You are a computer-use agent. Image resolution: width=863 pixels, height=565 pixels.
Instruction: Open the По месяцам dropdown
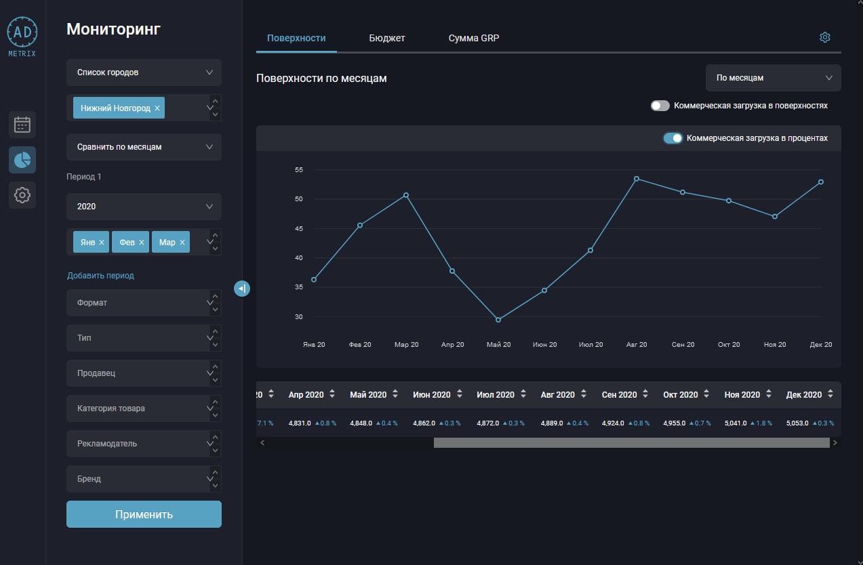pyautogui.click(x=774, y=78)
